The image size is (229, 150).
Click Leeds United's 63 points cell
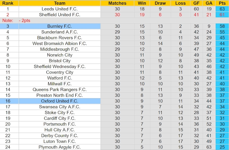[x=222, y=9]
